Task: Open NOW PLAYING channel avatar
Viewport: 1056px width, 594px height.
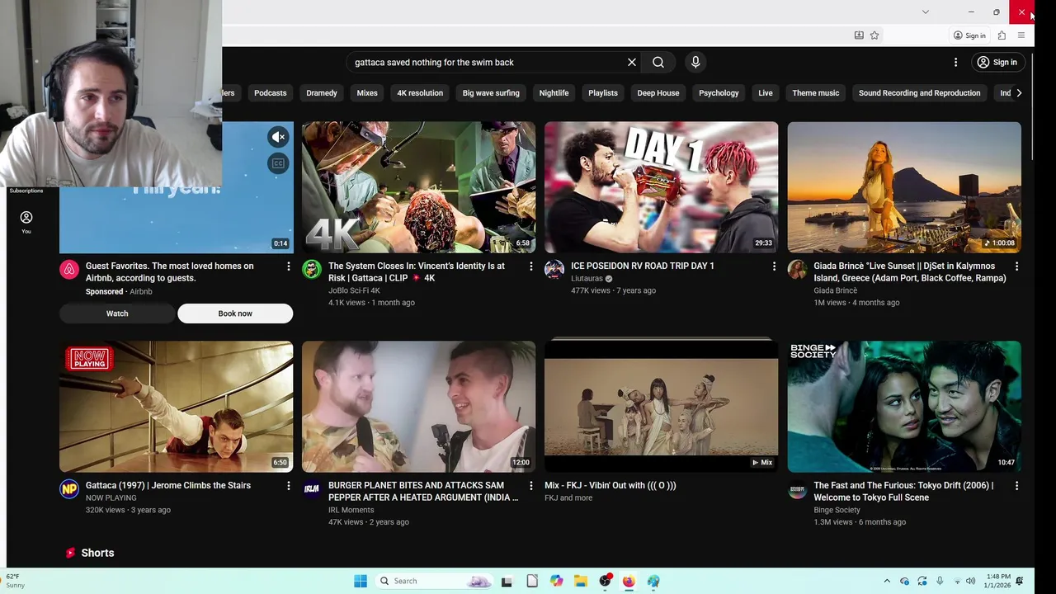Action: 69,489
